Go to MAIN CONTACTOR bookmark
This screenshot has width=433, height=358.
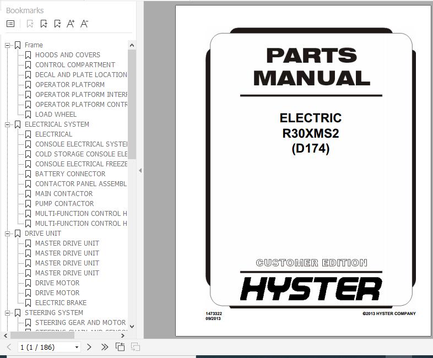pos(64,194)
